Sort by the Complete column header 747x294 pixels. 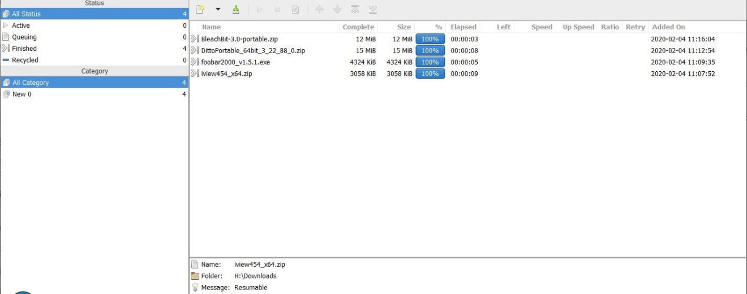pos(358,27)
